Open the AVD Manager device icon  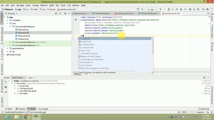(x=194, y=9)
